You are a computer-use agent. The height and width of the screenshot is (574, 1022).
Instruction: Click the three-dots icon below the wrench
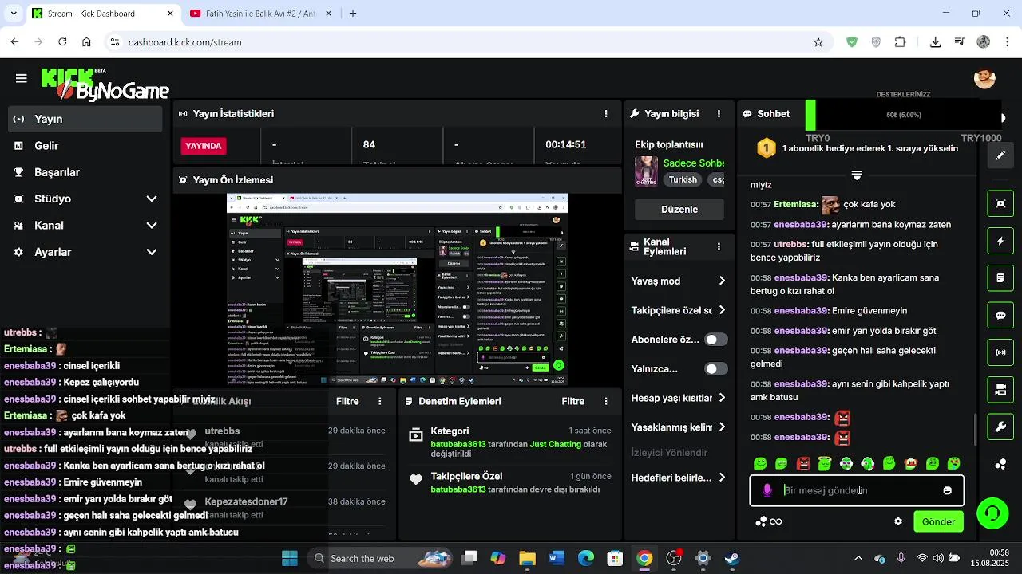[x=1000, y=464]
